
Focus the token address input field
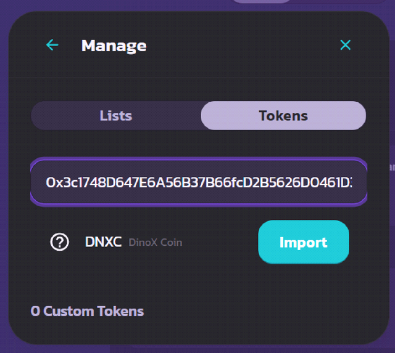point(199,182)
